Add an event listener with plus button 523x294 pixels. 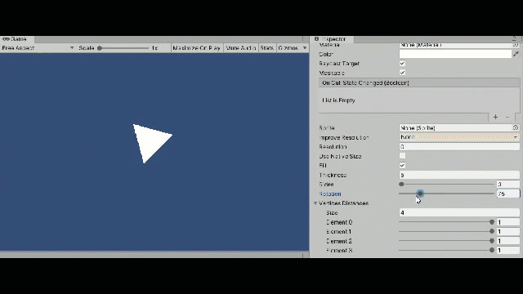[x=496, y=117]
